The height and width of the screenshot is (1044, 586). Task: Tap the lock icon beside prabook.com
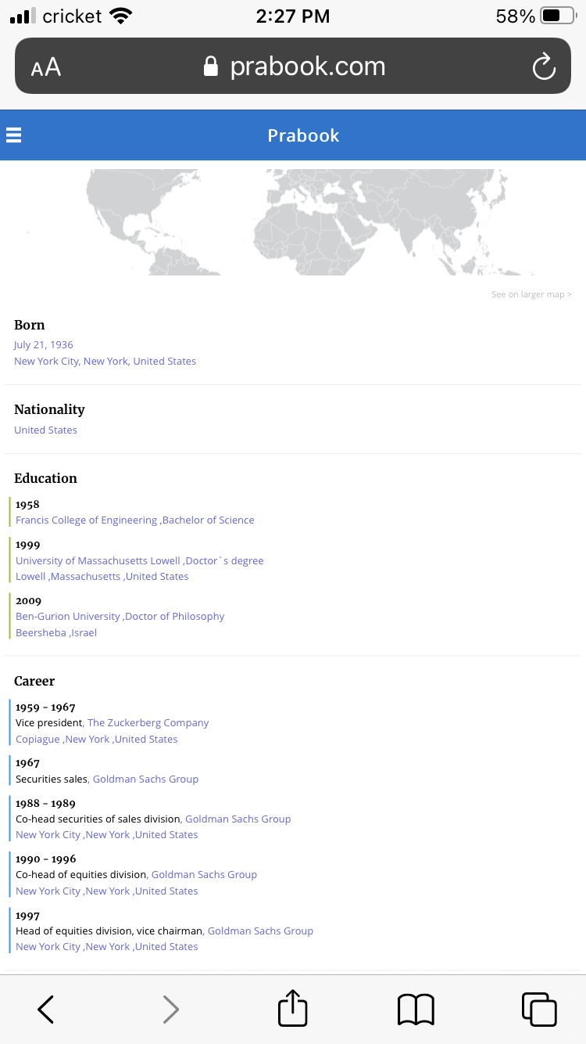[x=210, y=67]
